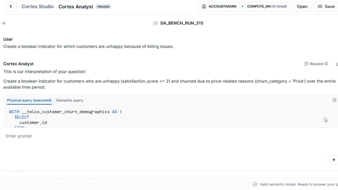Click the thumbs up feedback icon
338x190 pixels.
coord(337,64)
